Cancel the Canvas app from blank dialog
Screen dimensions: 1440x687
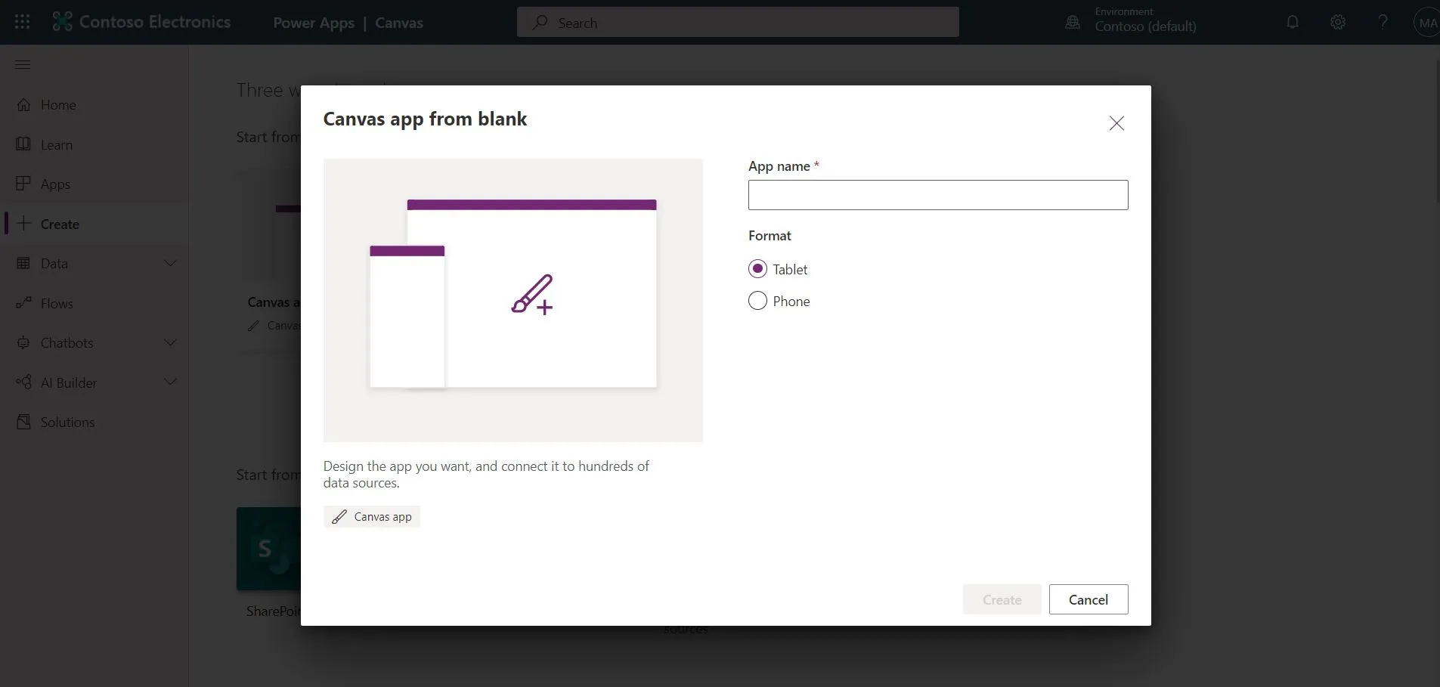(1088, 599)
